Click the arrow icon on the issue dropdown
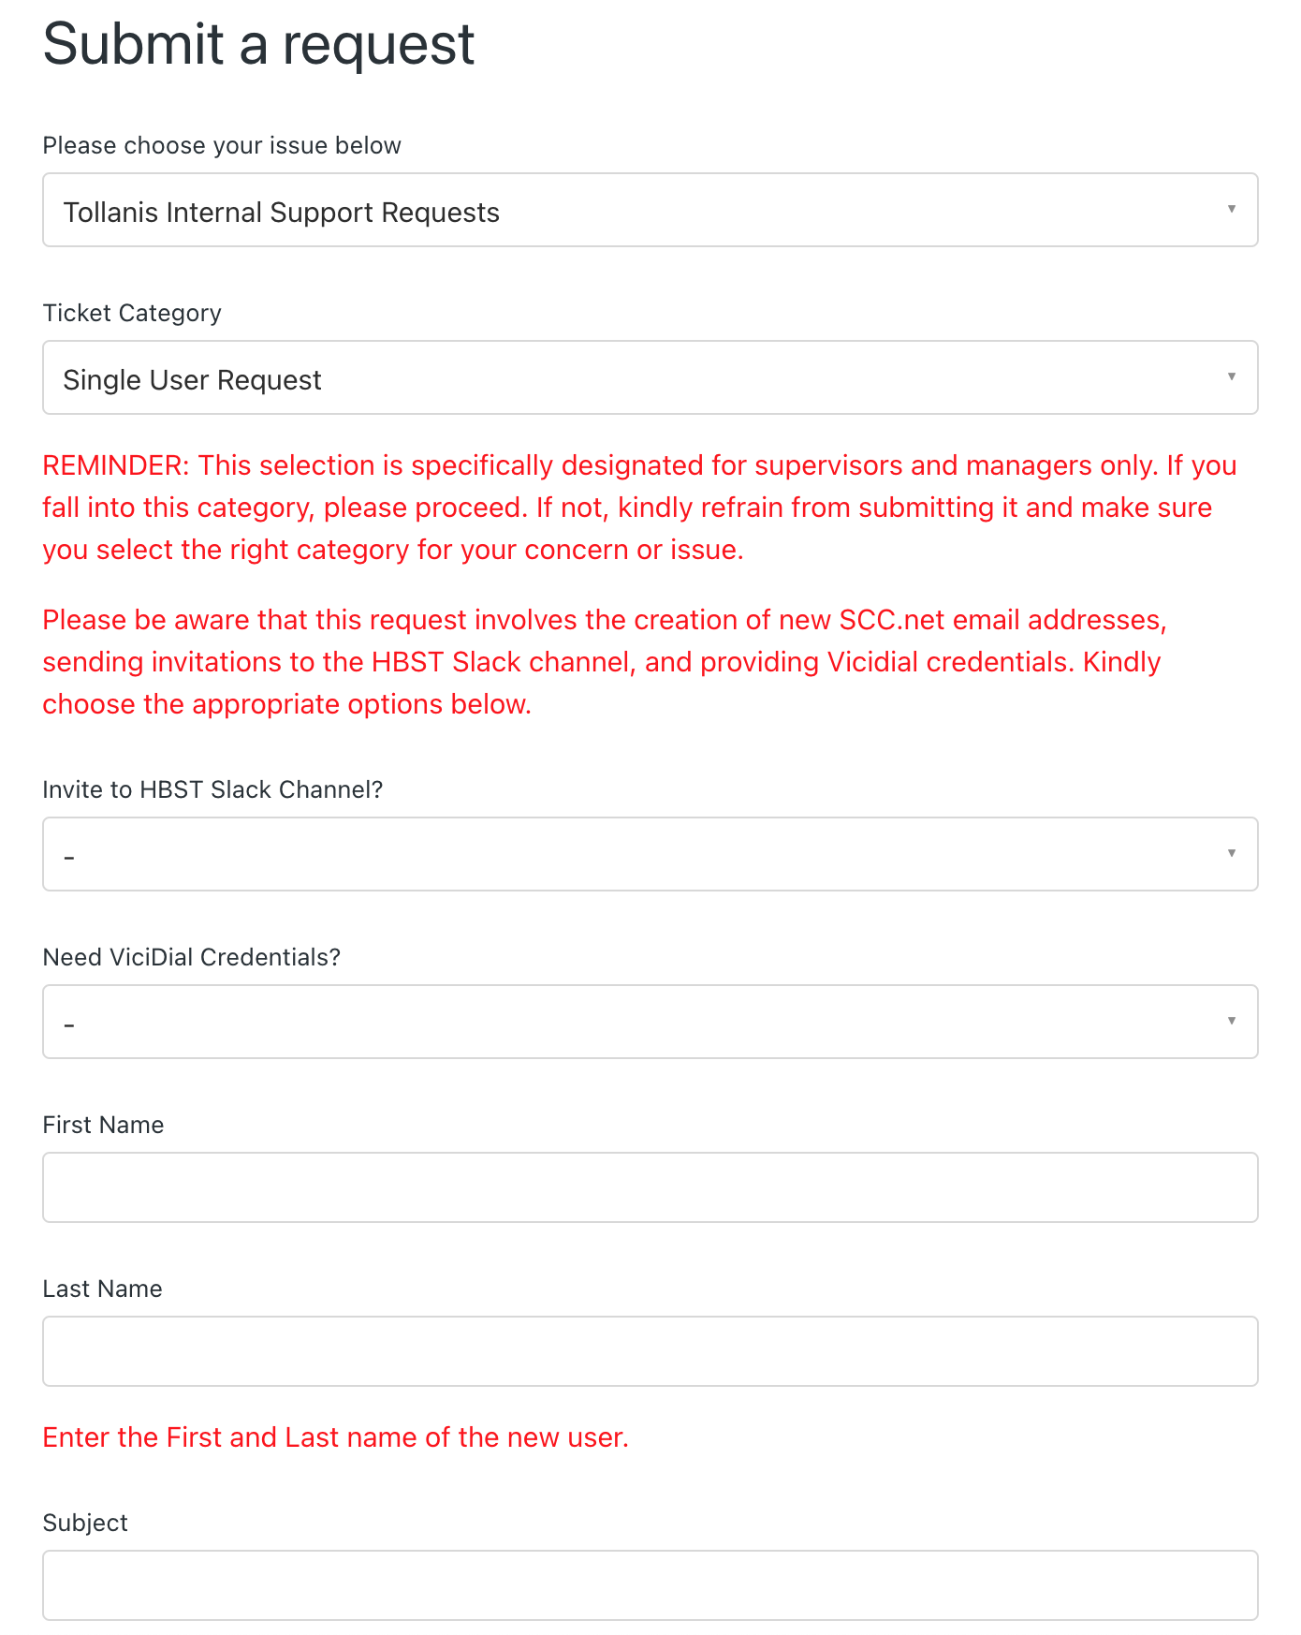This screenshot has height=1635, width=1301. tap(1231, 210)
